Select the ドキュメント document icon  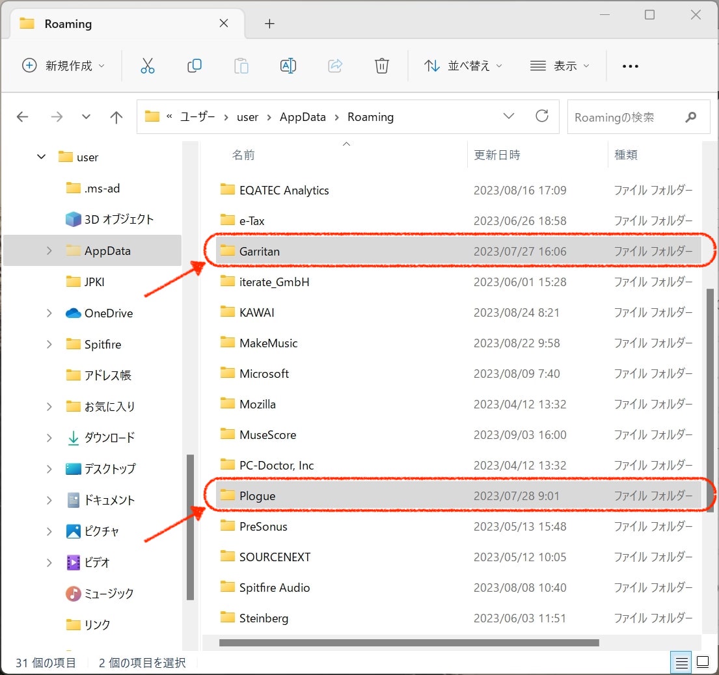[x=73, y=500]
